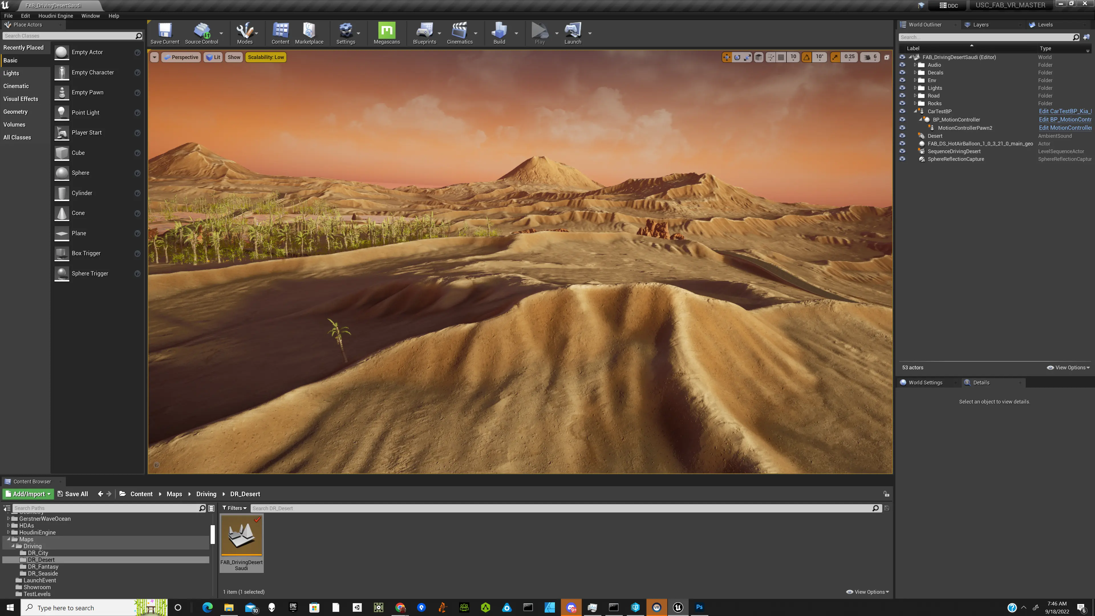1095x616 pixels.
Task: Select the rotate gizmo mode in viewport
Action: [737, 57]
